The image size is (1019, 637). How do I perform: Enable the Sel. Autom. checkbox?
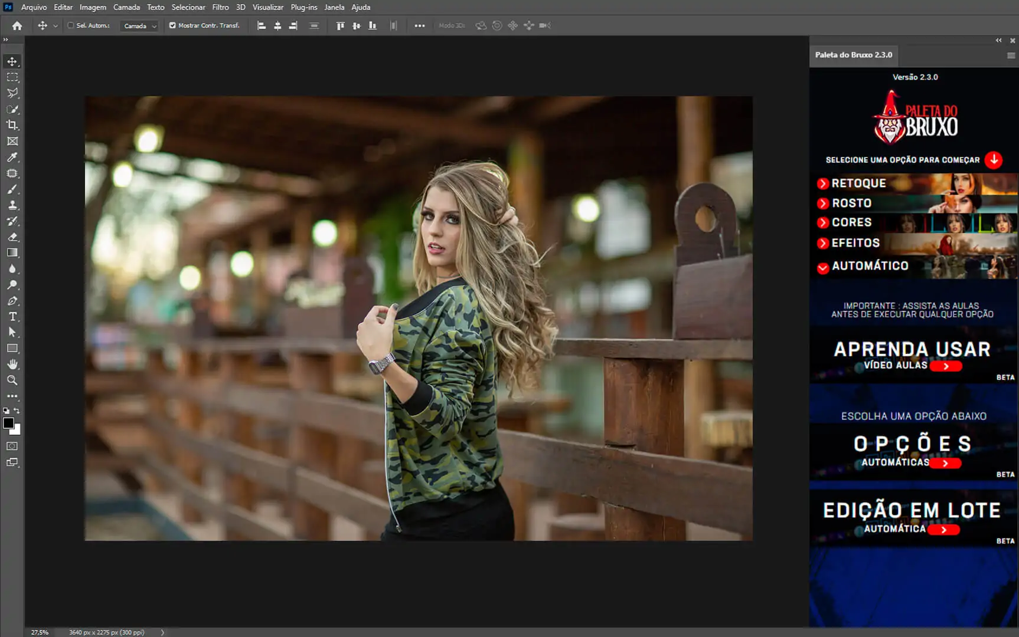[x=71, y=25]
